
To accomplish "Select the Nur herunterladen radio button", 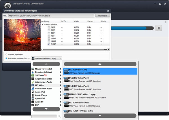I will [x=6, y=55].
